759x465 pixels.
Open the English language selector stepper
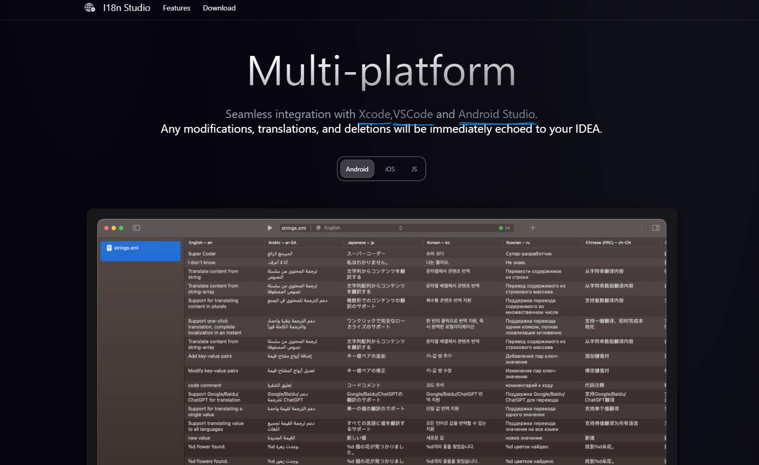tap(401, 228)
